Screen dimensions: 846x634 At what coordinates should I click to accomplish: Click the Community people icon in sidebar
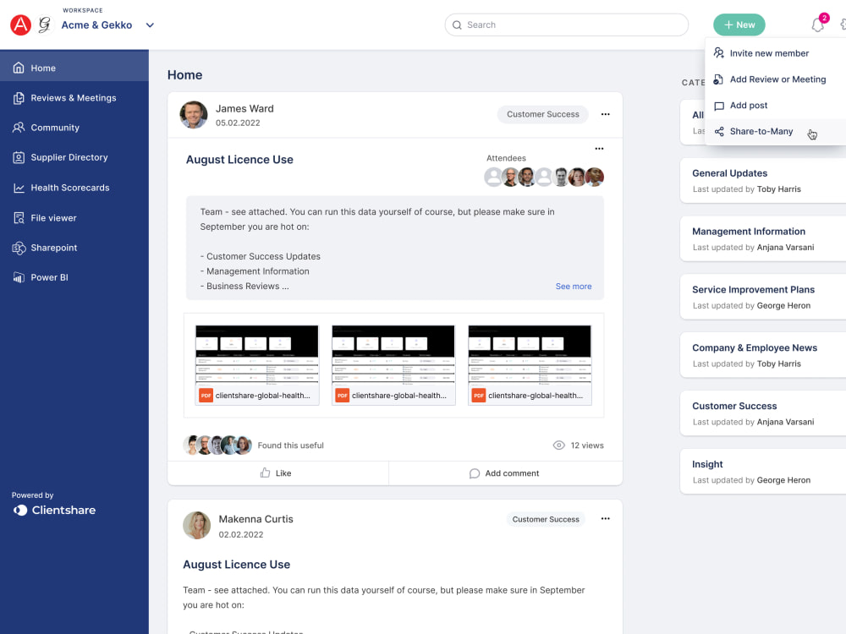tap(19, 128)
